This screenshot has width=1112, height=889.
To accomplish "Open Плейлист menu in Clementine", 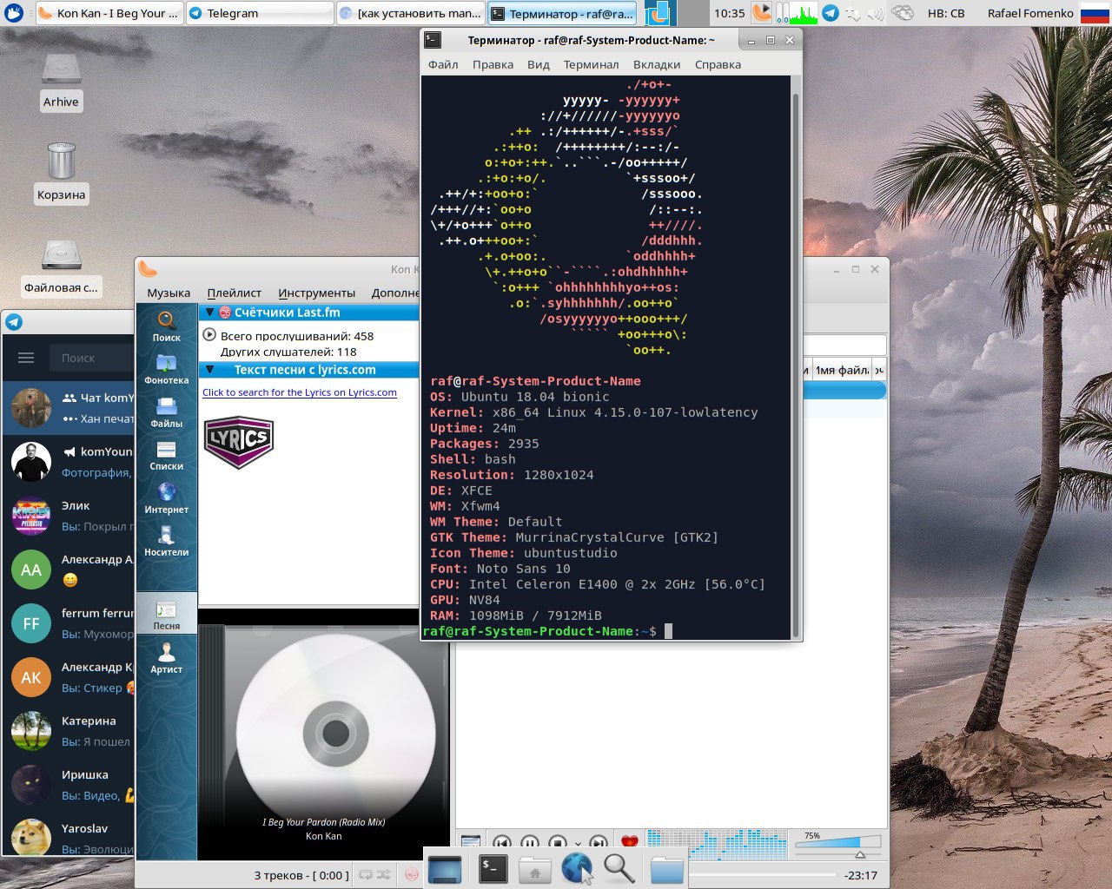I will (x=235, y=293).
